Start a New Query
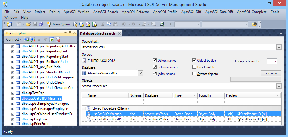Screen dimensions: 288x137 [58, 24]
